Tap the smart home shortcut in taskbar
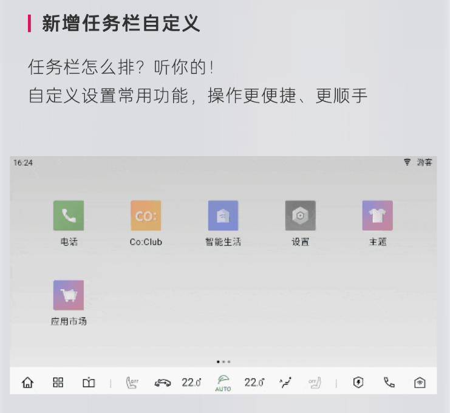The image size is (450, 413). [420, 383]
